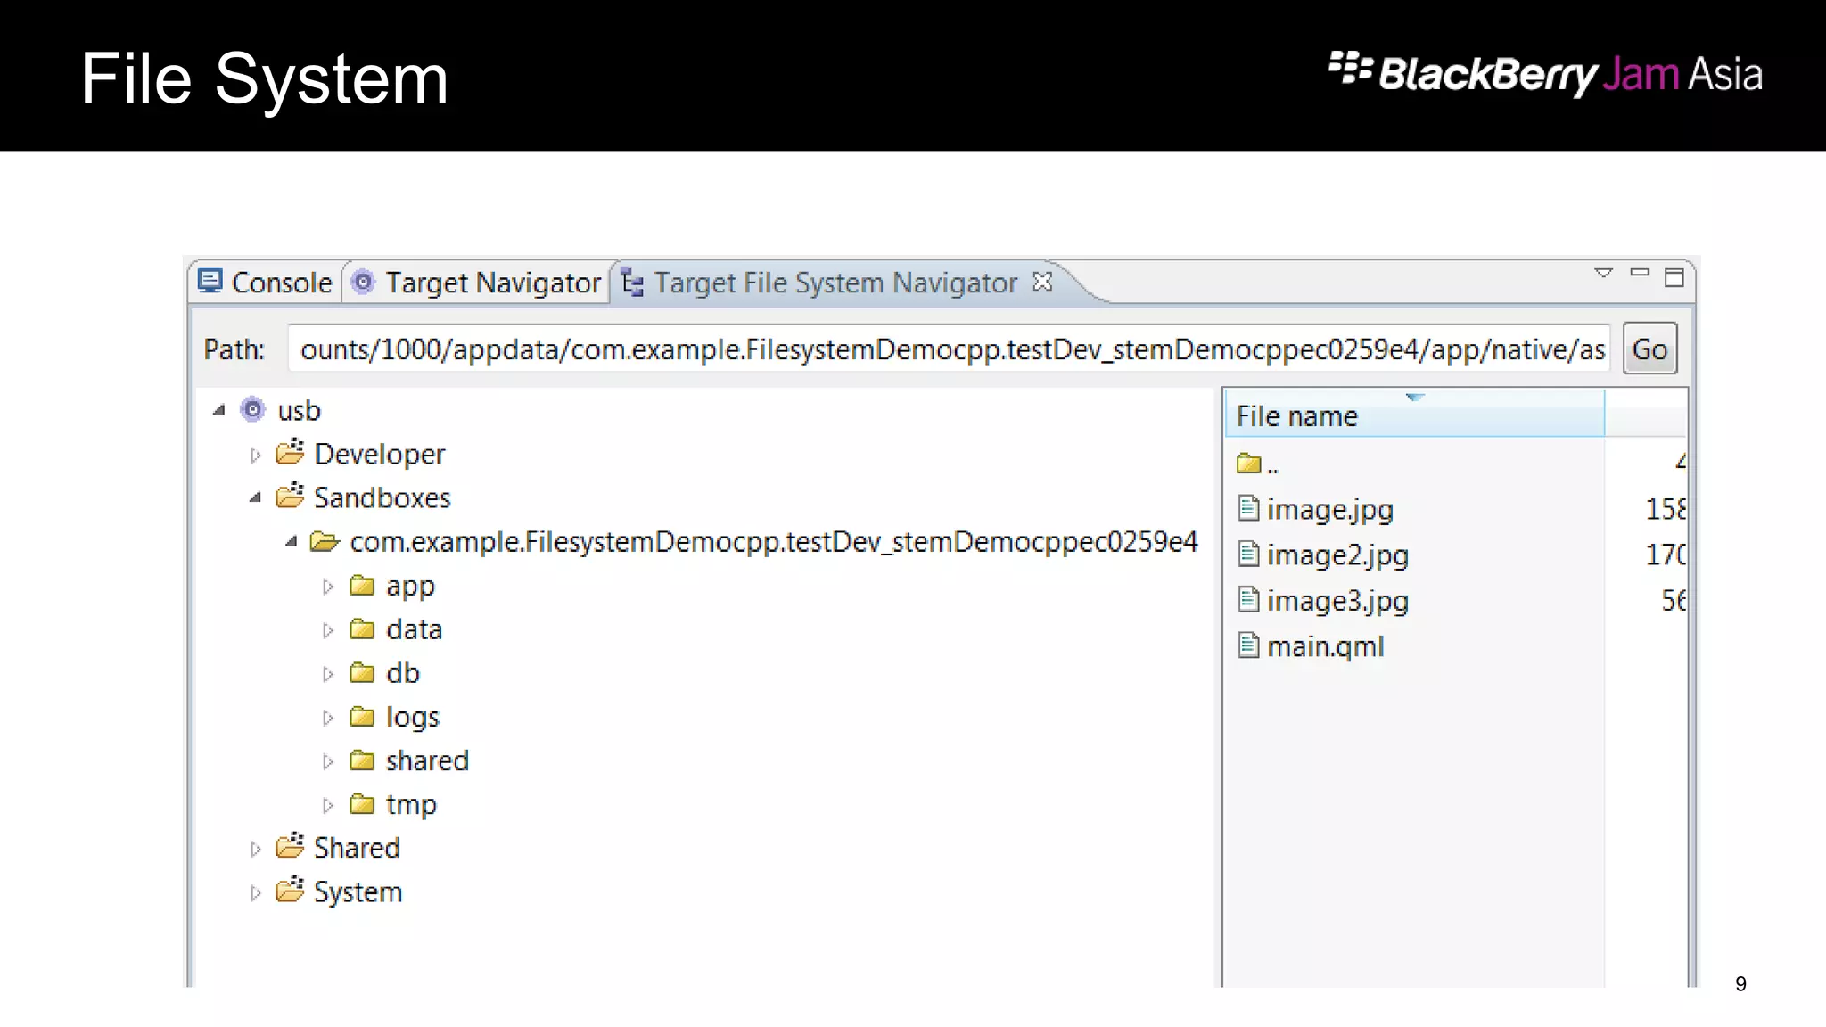Click the image2.jpg file icon
Viewport: 1826px width, 1027px height.
(x=1248, y=554)
